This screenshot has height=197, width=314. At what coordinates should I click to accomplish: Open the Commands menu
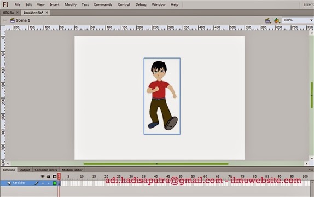103,4
